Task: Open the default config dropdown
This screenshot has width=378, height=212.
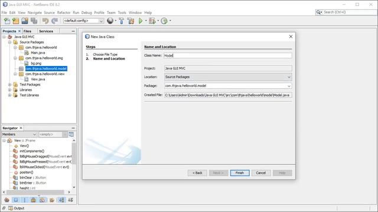Action: pos(101,21)
